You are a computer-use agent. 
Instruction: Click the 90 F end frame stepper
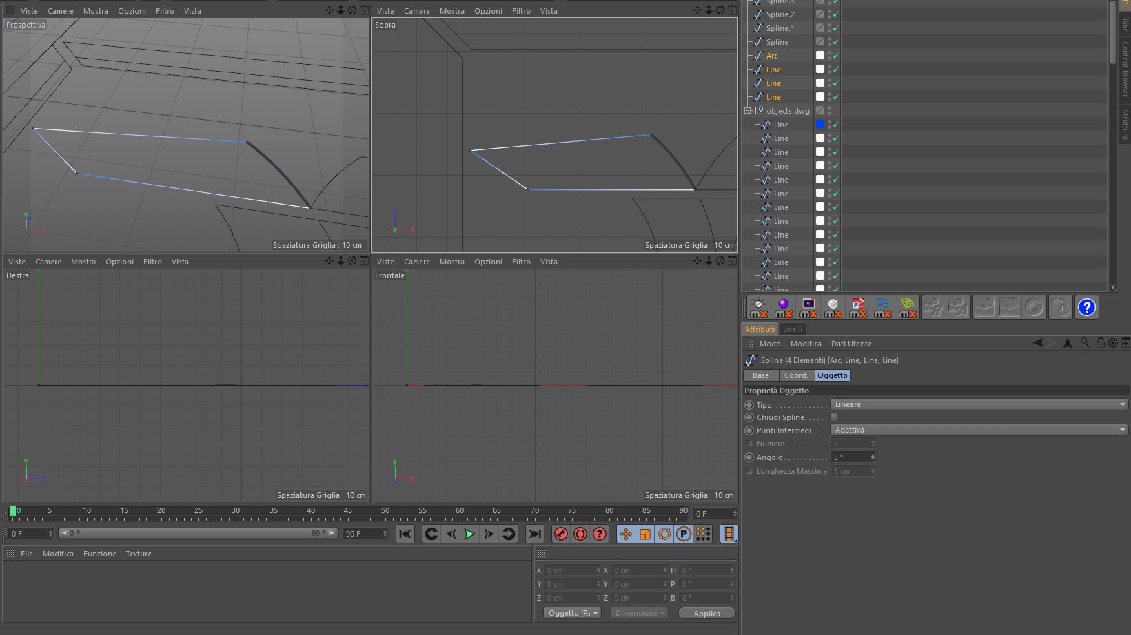385,534
